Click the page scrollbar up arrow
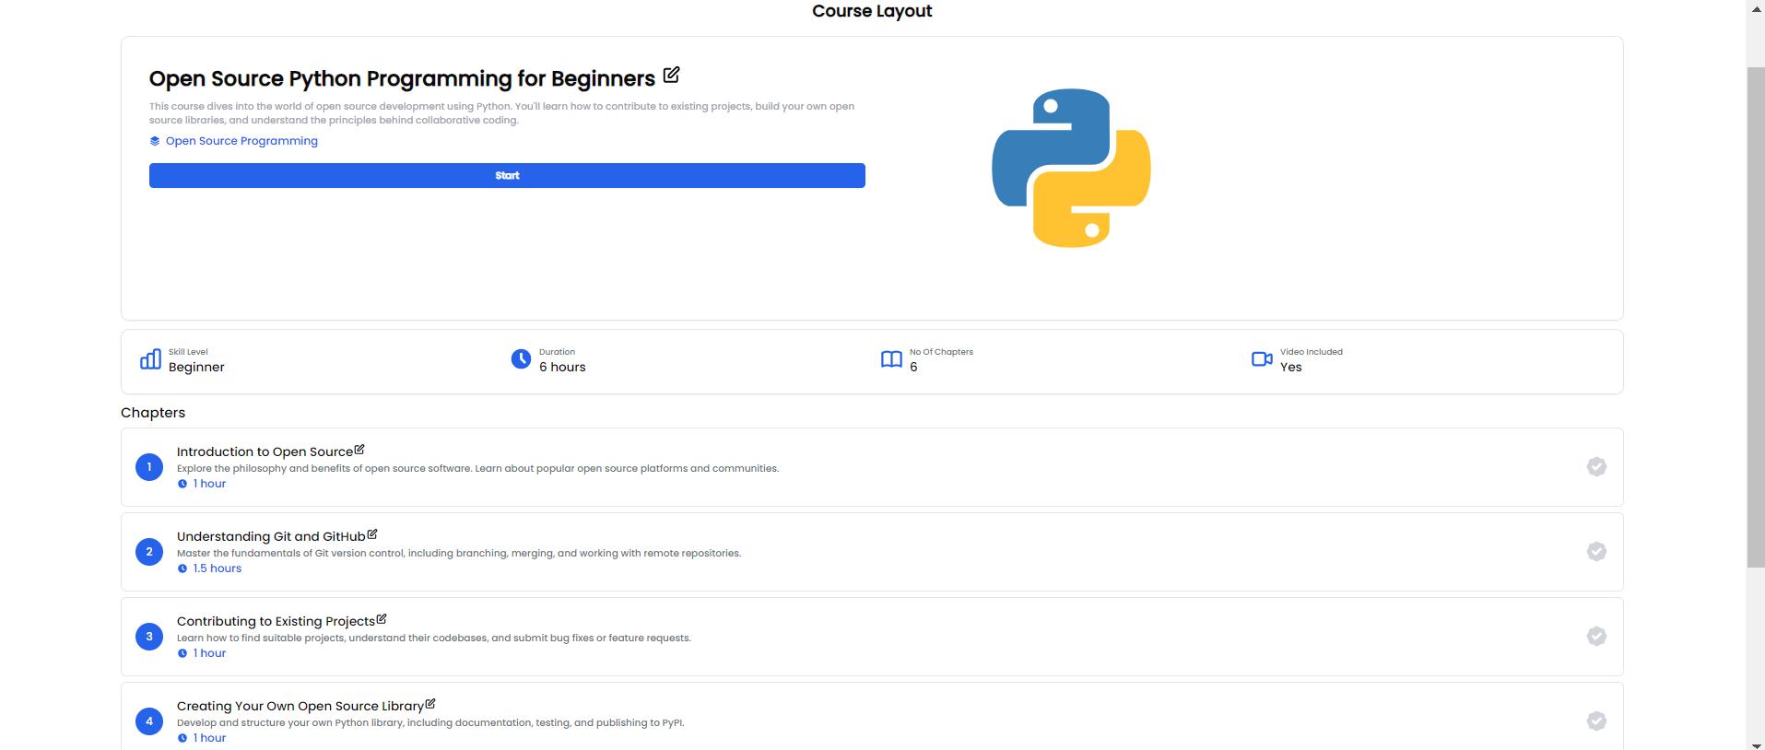 (1756, 7)
